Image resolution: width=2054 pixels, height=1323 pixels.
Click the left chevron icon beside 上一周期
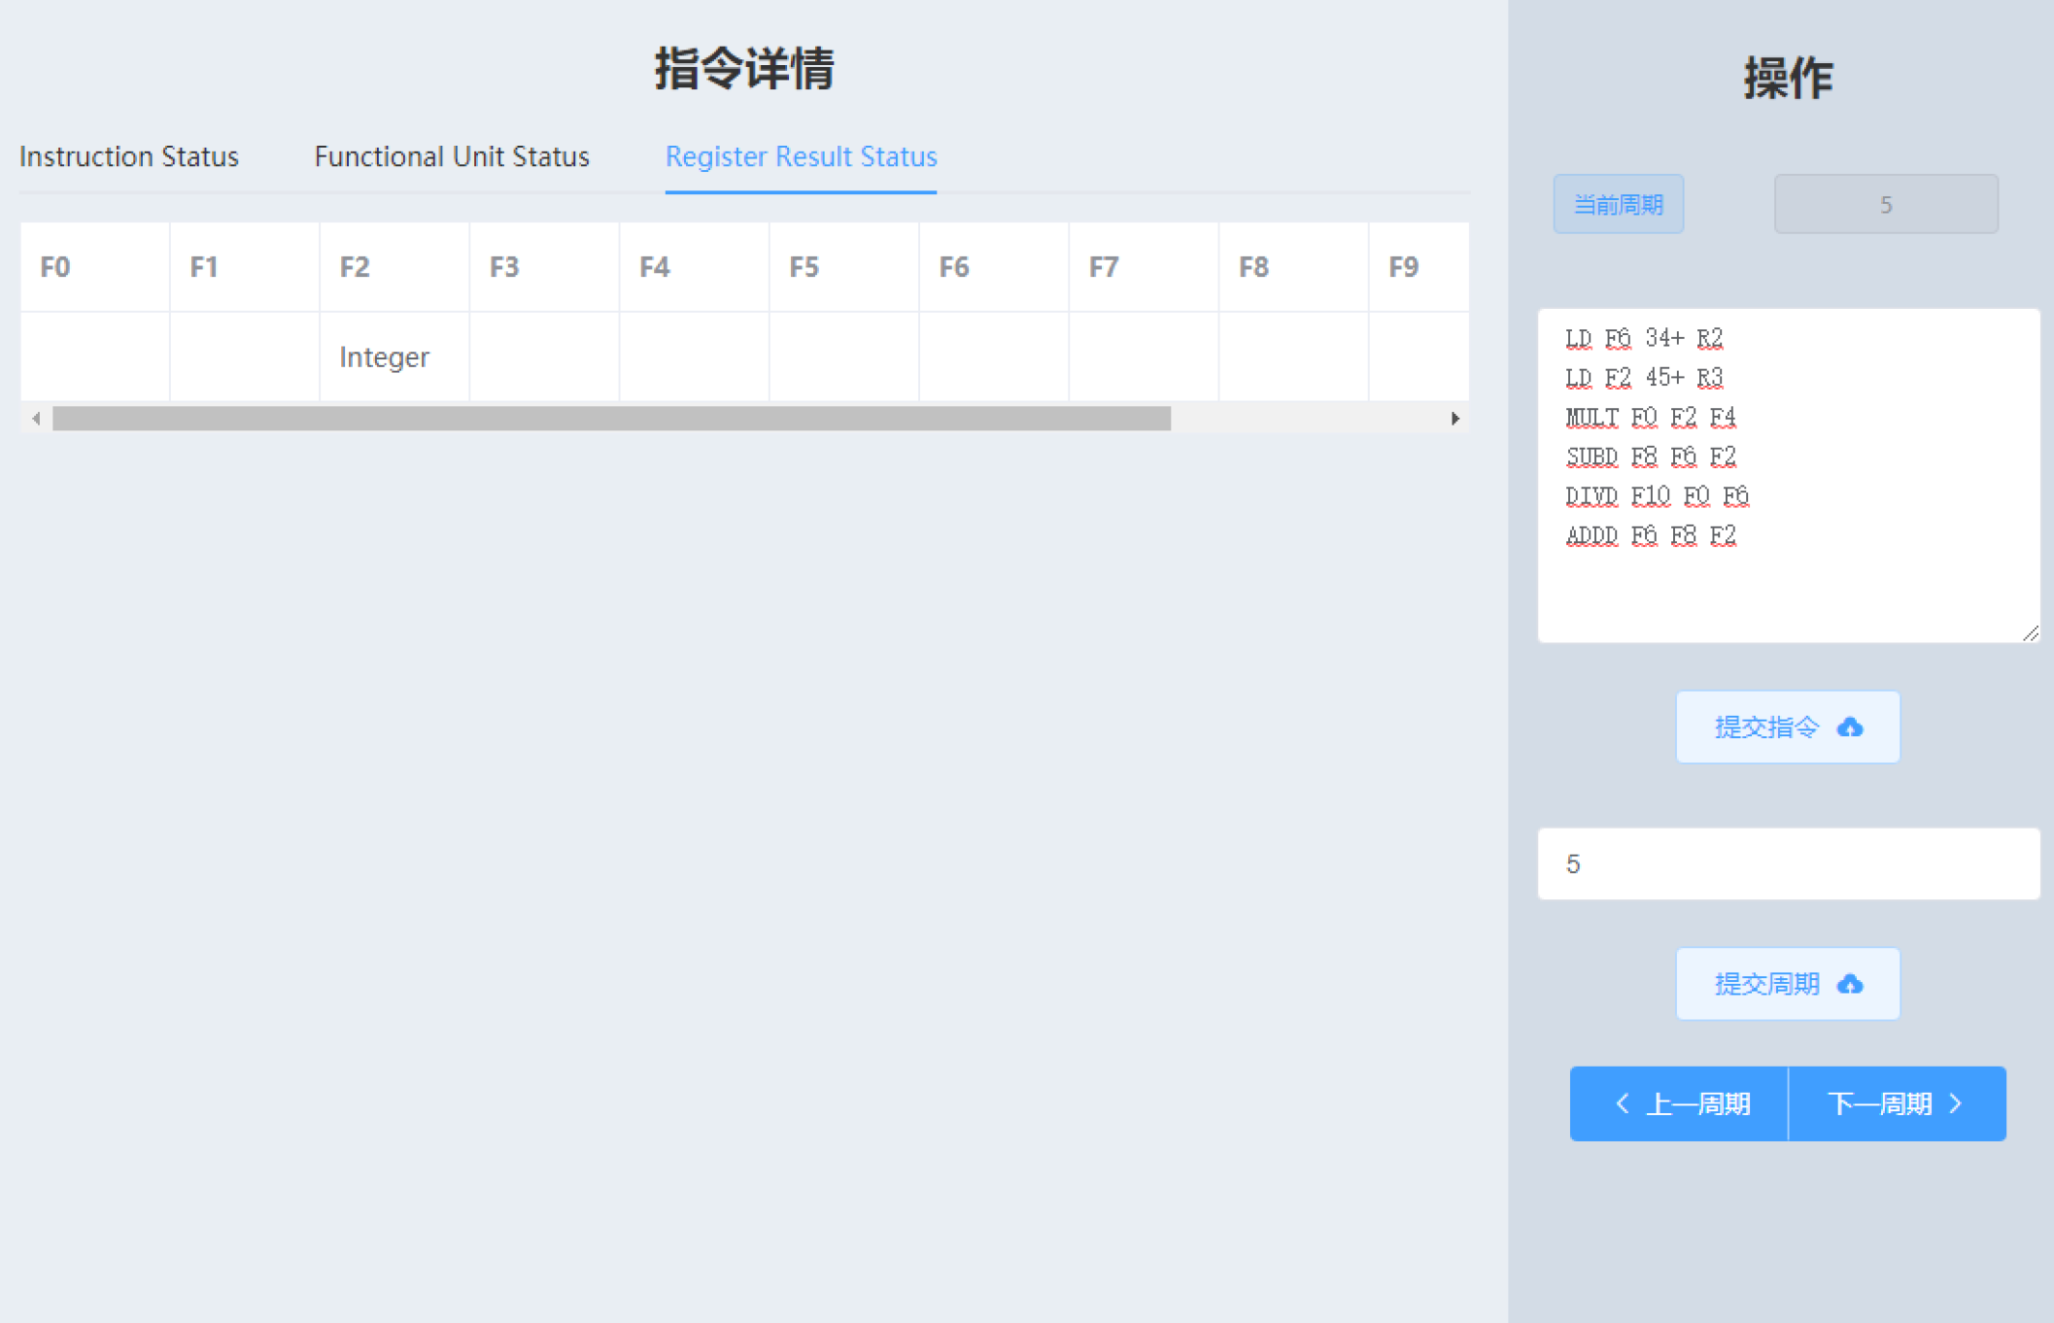coord(1623,1103)
